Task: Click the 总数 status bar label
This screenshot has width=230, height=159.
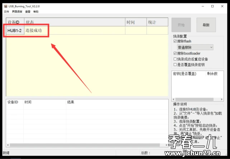Action: pos(145,153)
